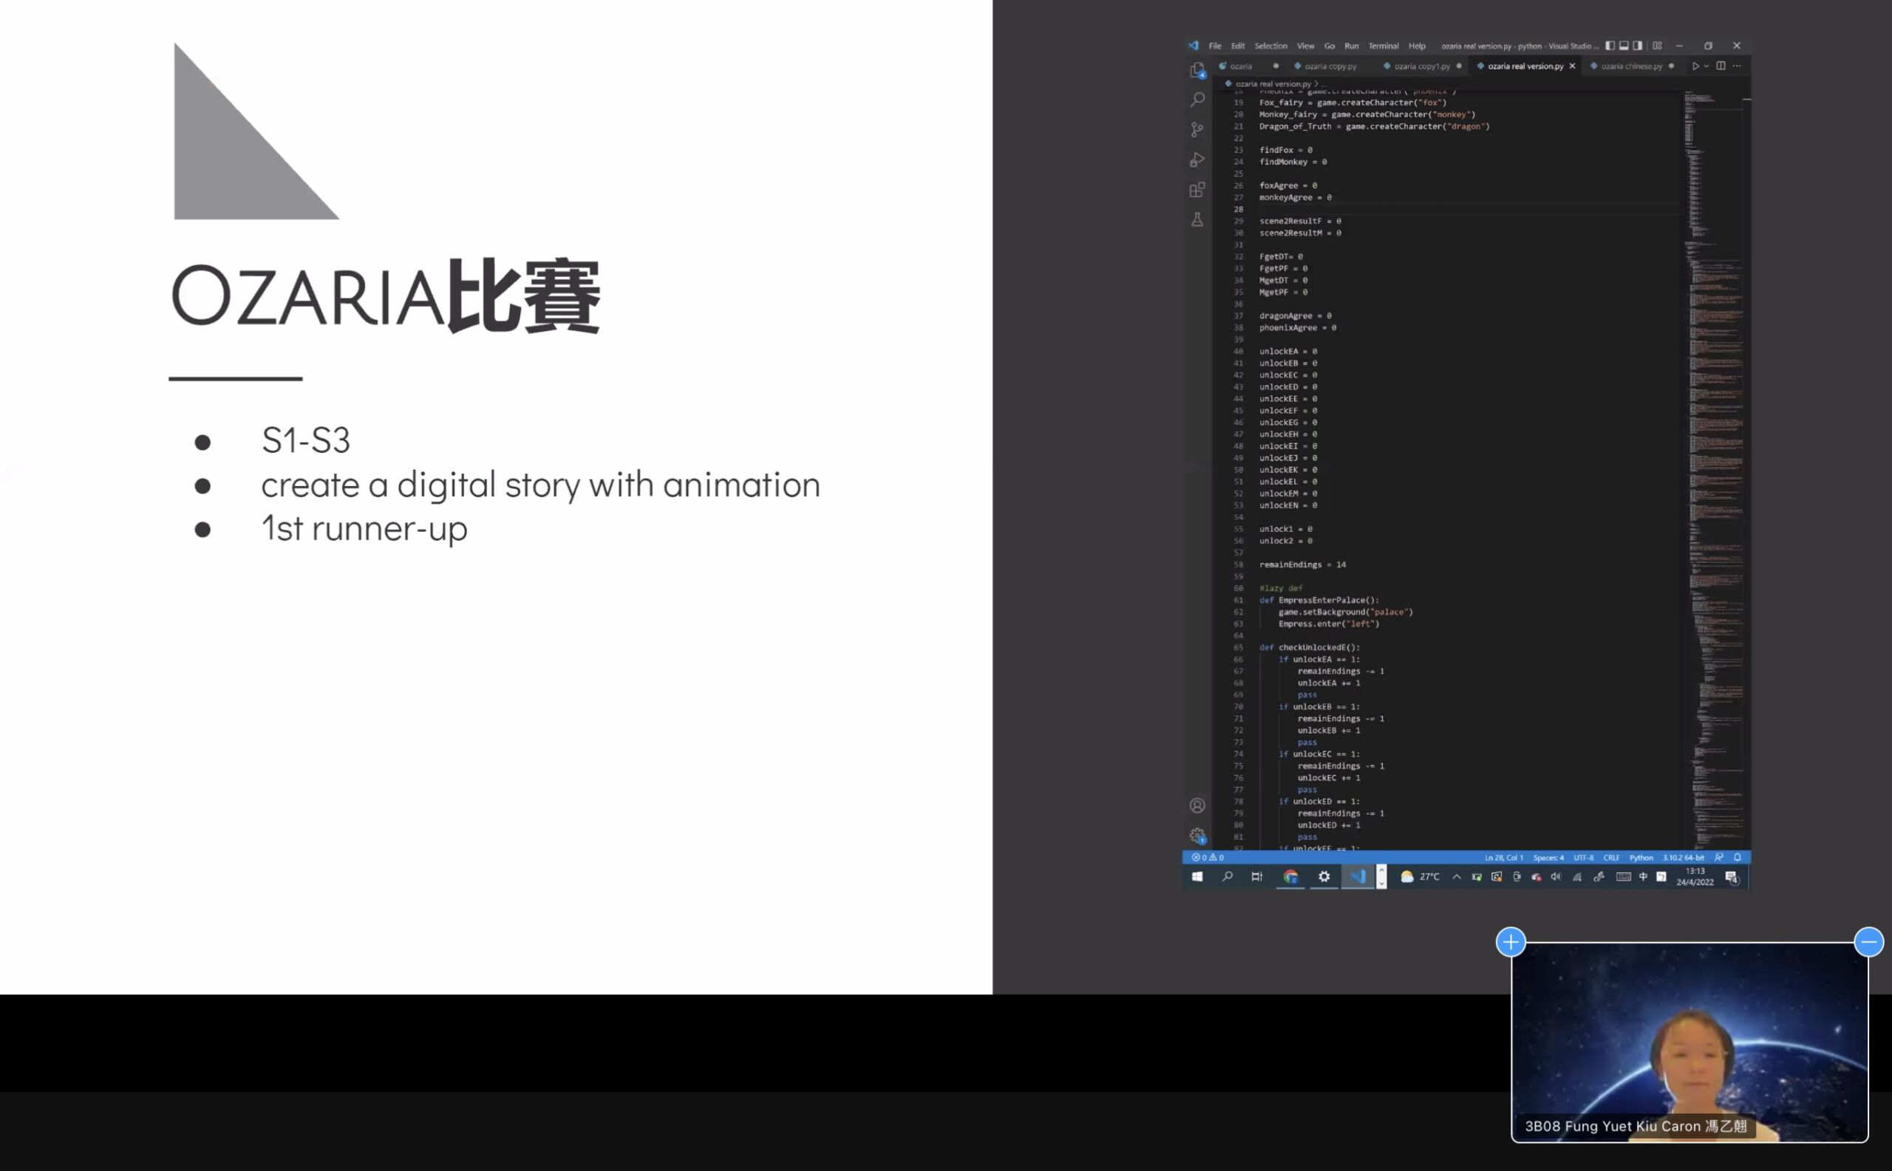Image resolution: width=1892 pixels, height=1171 pixels.
Task: Click the VS Code logo in title bar
Action: point(1193,46)
